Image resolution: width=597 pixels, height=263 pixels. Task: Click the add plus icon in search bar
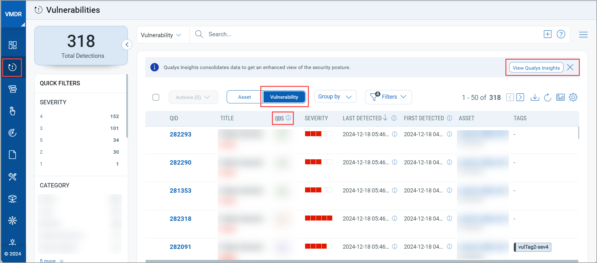547,34
